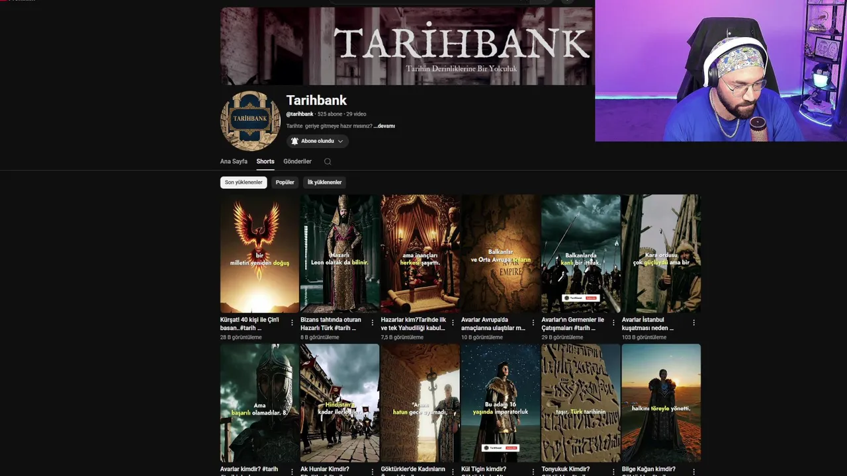
Task: Click the Tarihbank channel name heading
Action: click(316, 100)
